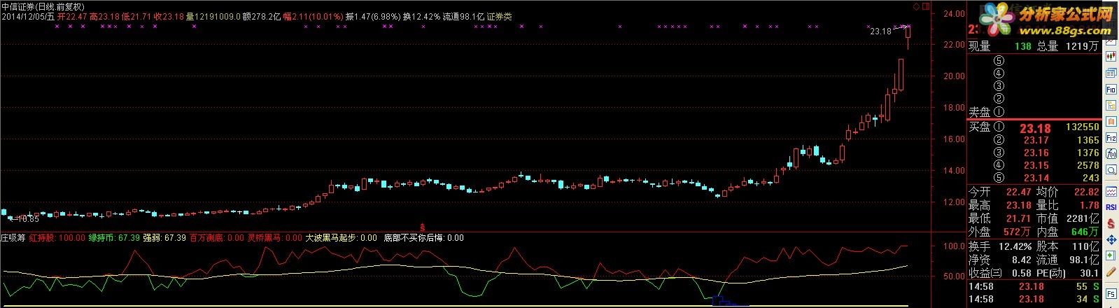
Task: Click 总量 1219万 value
Action: point(1082,46)
